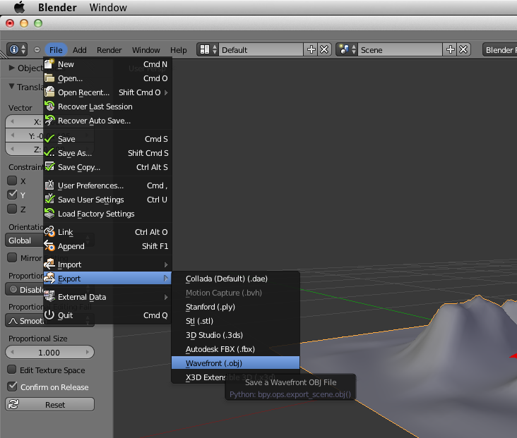The height and width of the screenshot is (438, 517).
Task: Click the New file icon
Action: coord(49,64)
